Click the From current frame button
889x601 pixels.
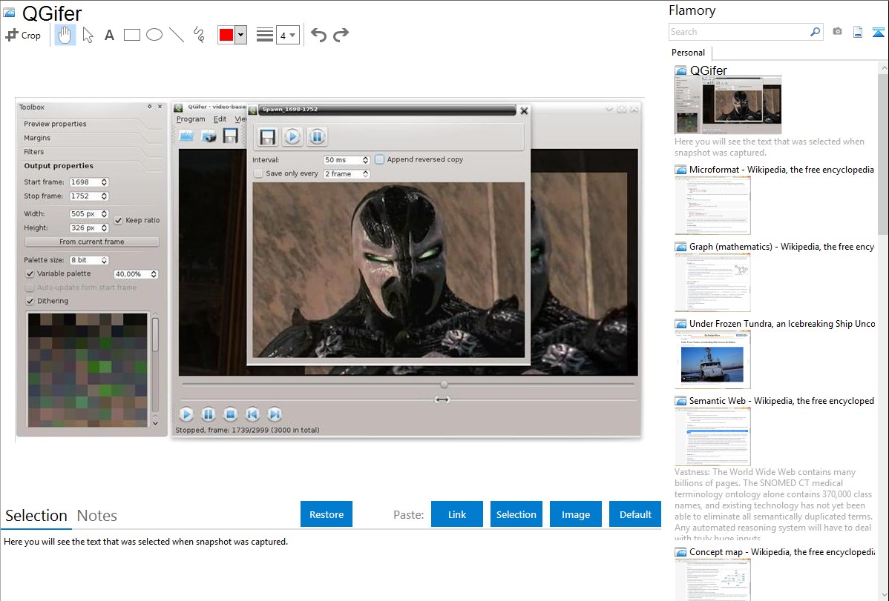tap(92, 242)
